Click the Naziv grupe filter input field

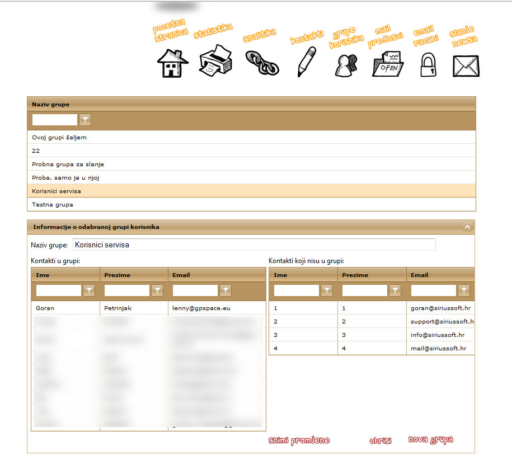(55, 120)
